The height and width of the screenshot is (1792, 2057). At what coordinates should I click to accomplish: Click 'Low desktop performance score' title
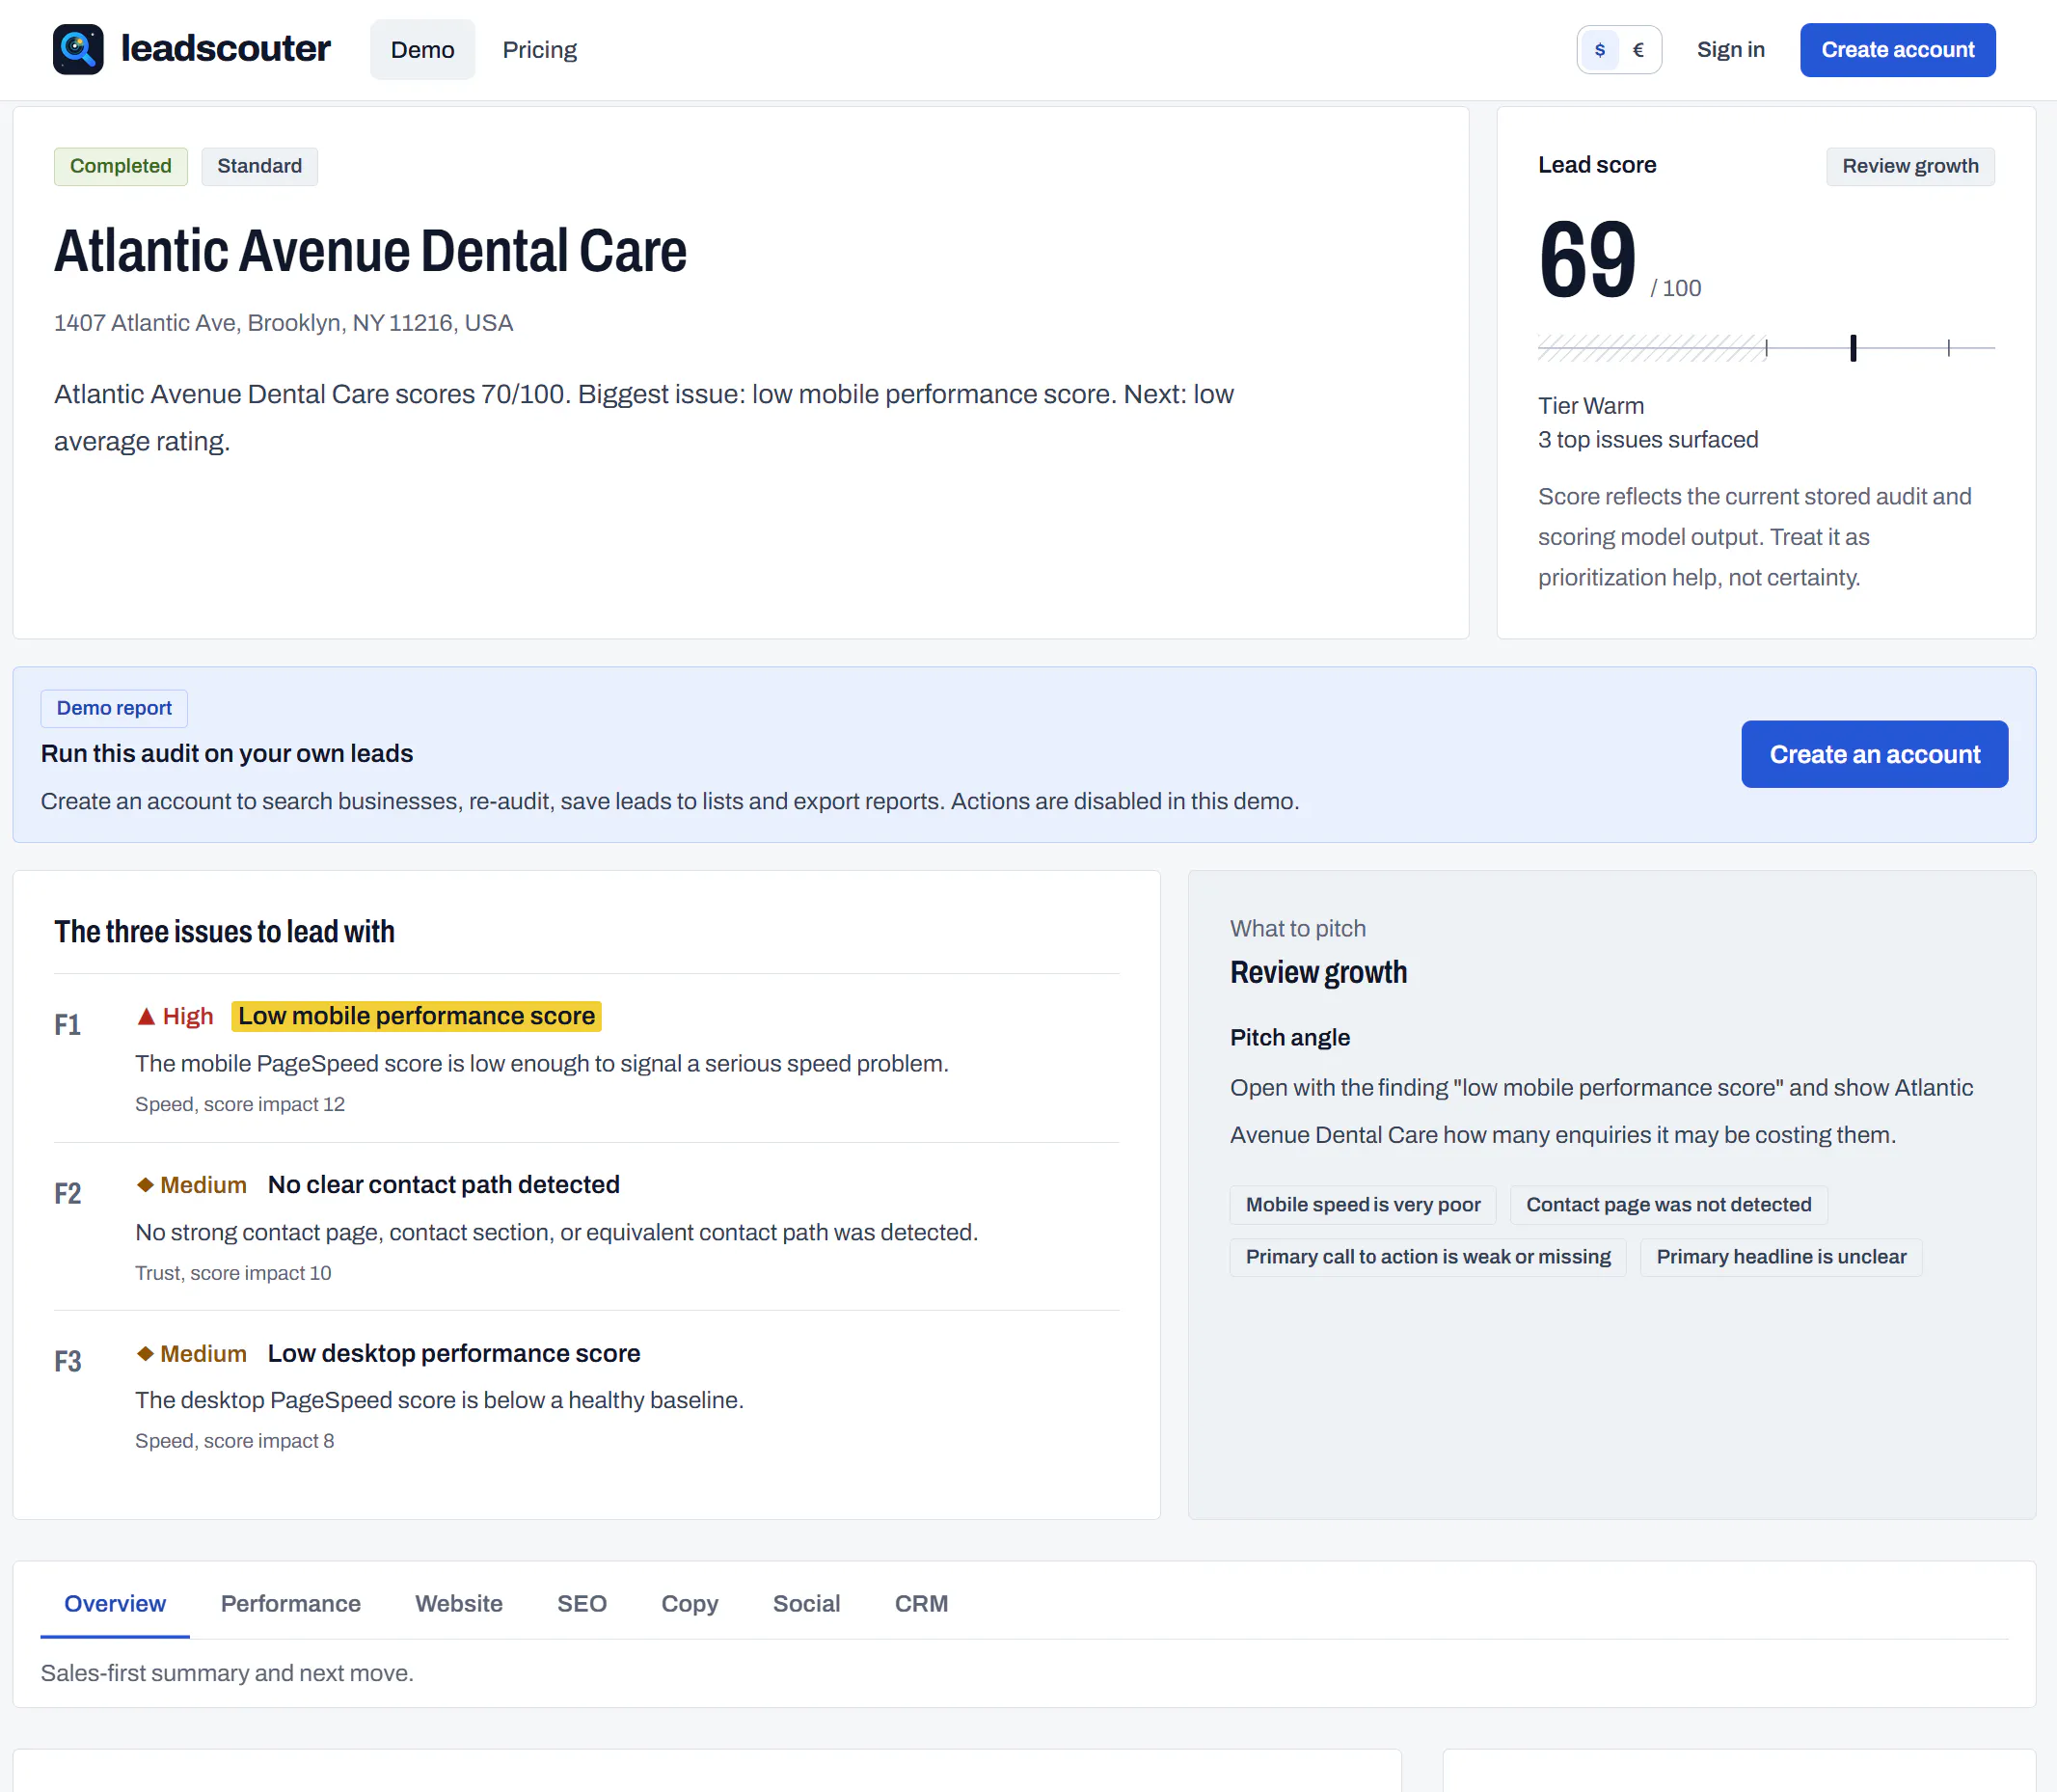point(454,1353)
